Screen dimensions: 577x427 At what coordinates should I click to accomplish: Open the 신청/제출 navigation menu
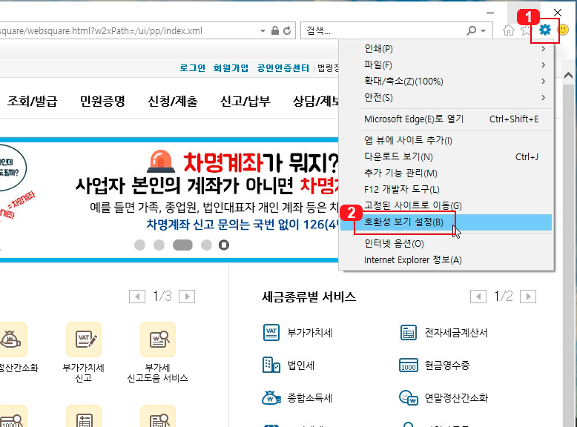pos(173,101)
